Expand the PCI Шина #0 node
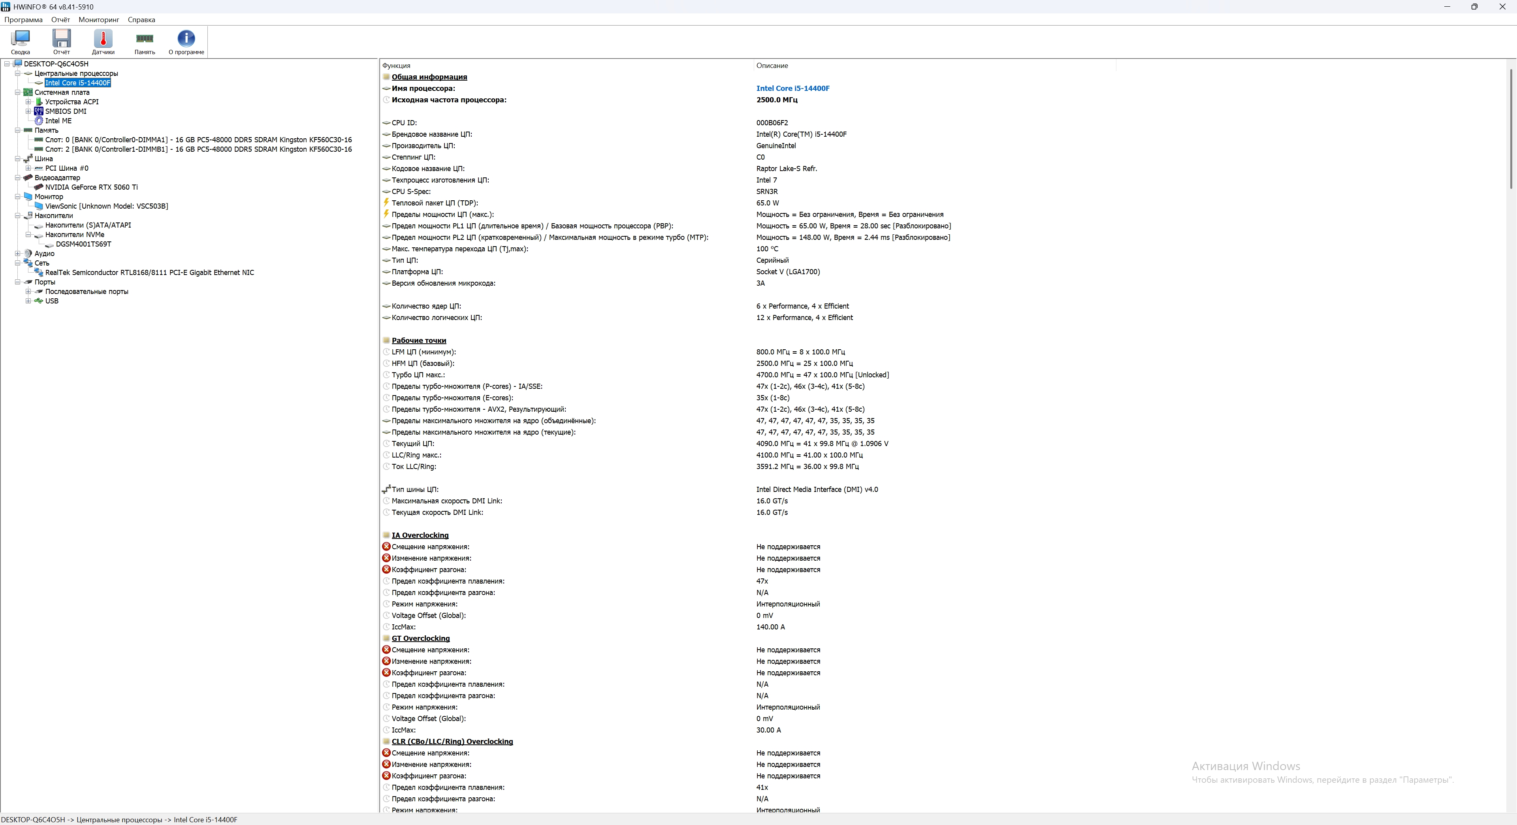This screenshot has width=1517, height=825. click(x=28, y=168)
